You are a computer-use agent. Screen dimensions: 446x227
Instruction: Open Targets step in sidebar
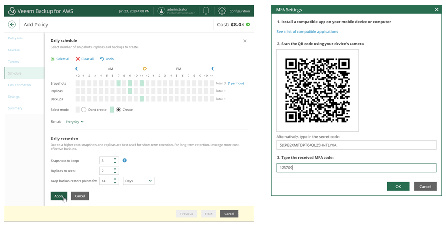(x=14, y=61)
